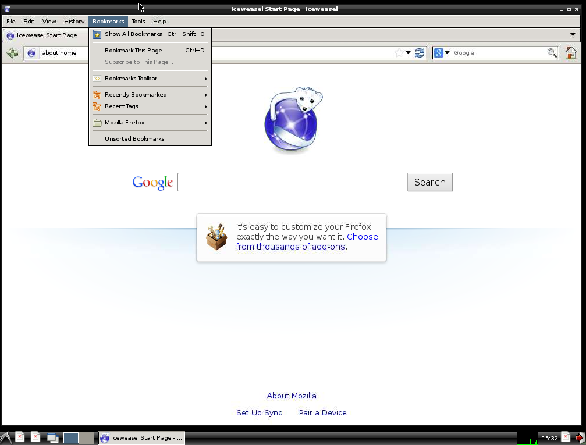Open the Help menu
The width and height of the screenshot is (586, 445).
pyautogui.click(x=159, y=22)
